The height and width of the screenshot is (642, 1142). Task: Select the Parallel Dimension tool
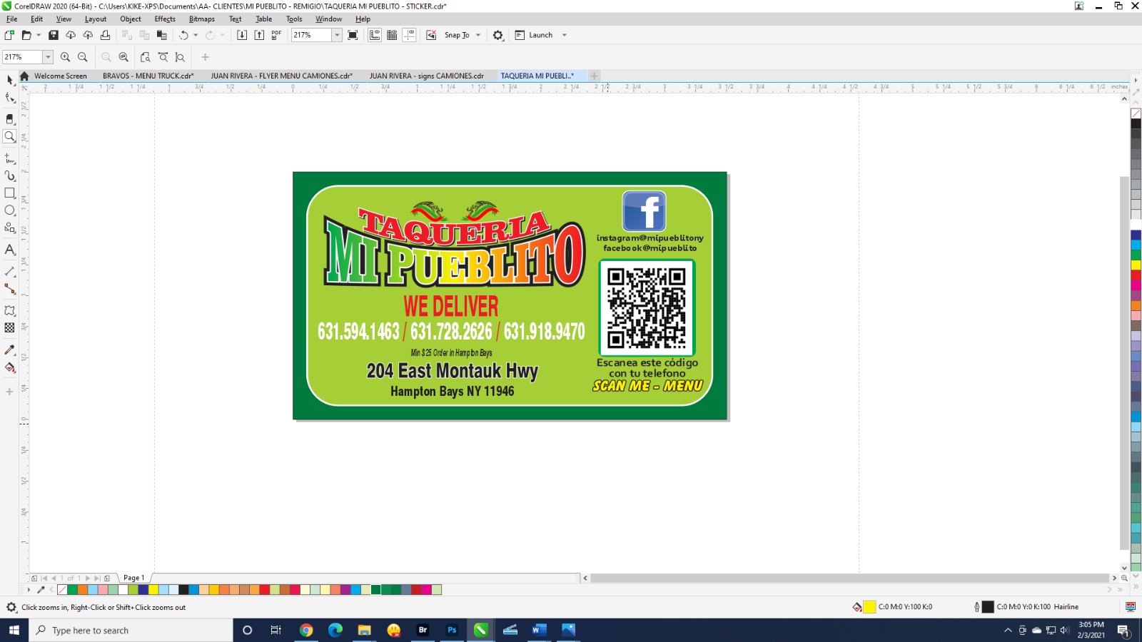pyautogui.click(x=9, y=271)
